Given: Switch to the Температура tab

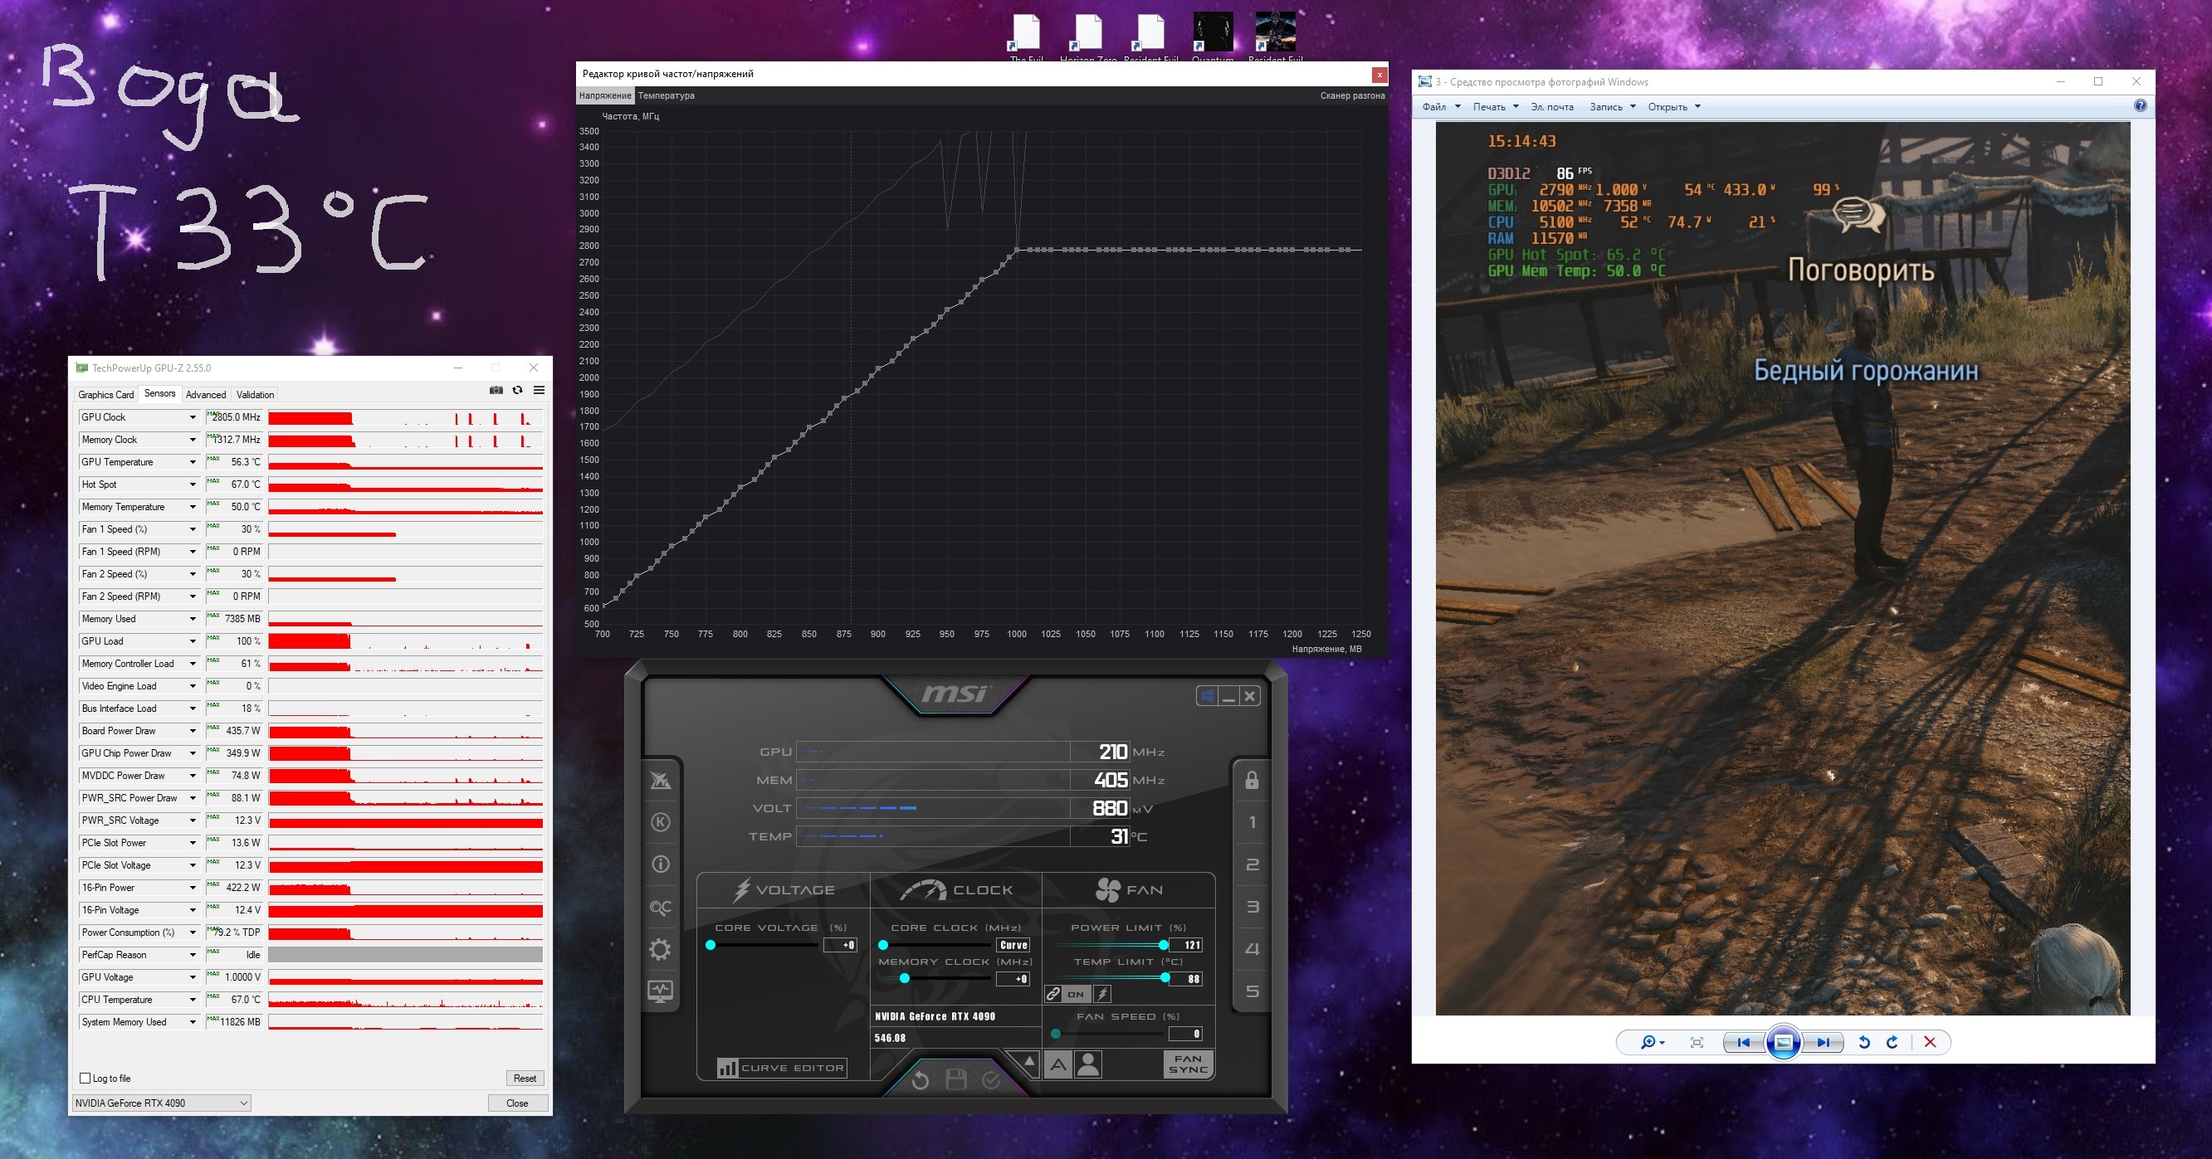Looking at the screenshot, I should click(666, 95).
